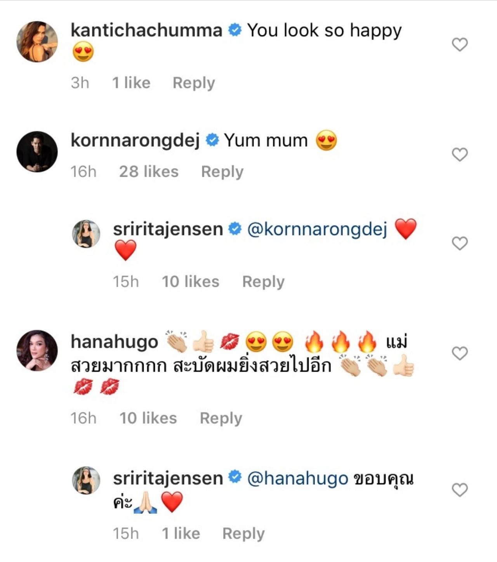
Task: Open sriritajensen's avatar on first reply
Action: pos(86,234)
